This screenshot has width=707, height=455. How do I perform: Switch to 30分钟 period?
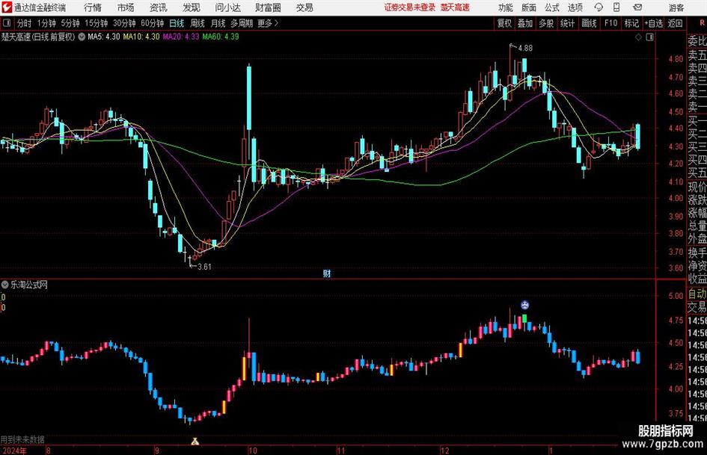pyautogui.click(x=124, y=23)
